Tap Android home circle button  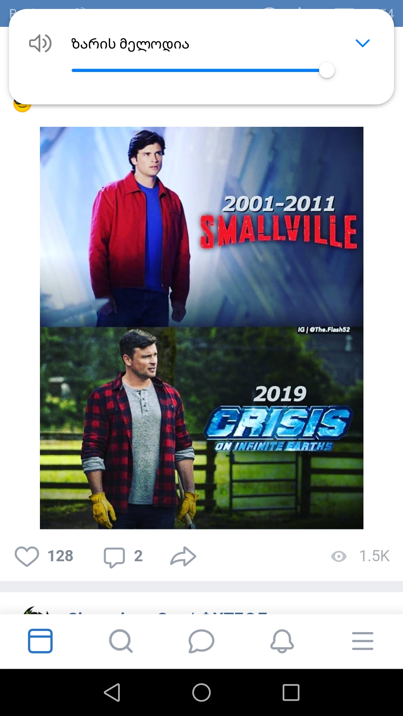tap(201, 693)
